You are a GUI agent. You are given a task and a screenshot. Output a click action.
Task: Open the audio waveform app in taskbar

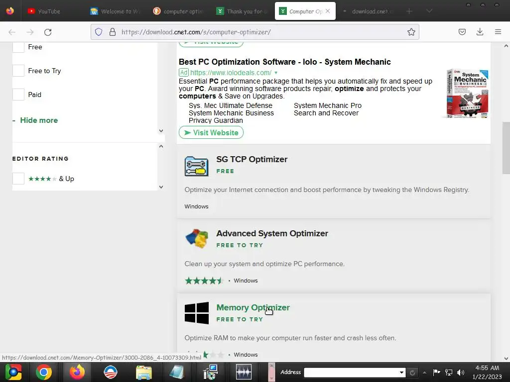[x=244, y=372]
